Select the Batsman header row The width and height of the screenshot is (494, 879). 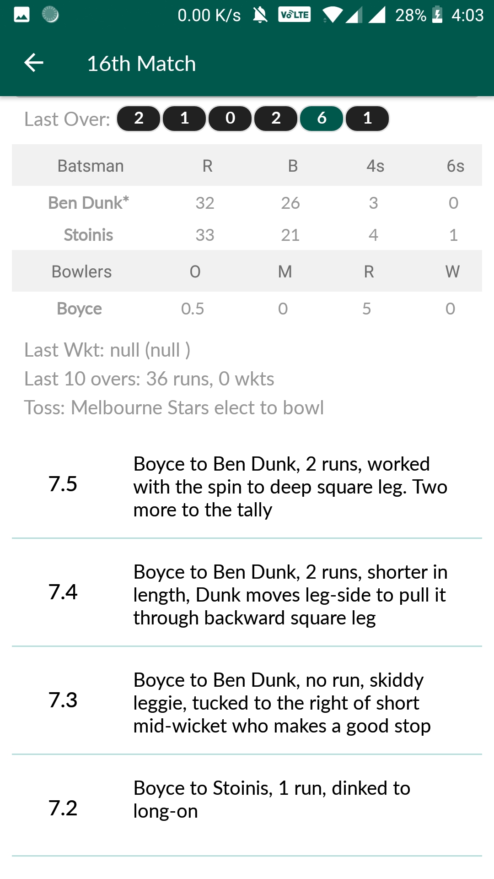(x=247, y=166)
